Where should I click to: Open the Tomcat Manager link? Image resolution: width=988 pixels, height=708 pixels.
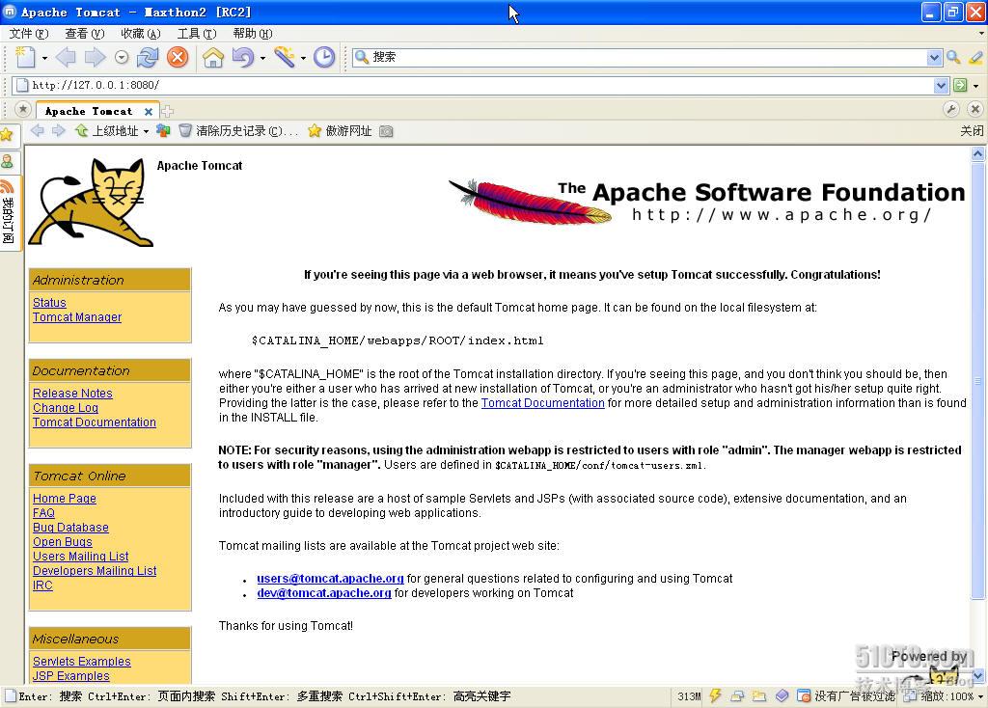point(77,316)
